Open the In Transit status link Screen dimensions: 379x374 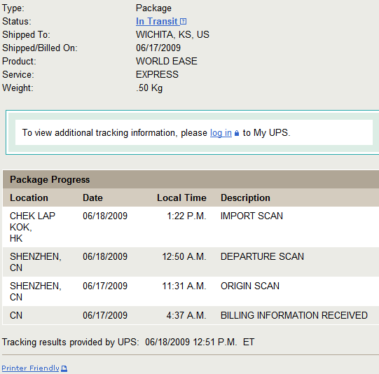click(x=157, y=22)
